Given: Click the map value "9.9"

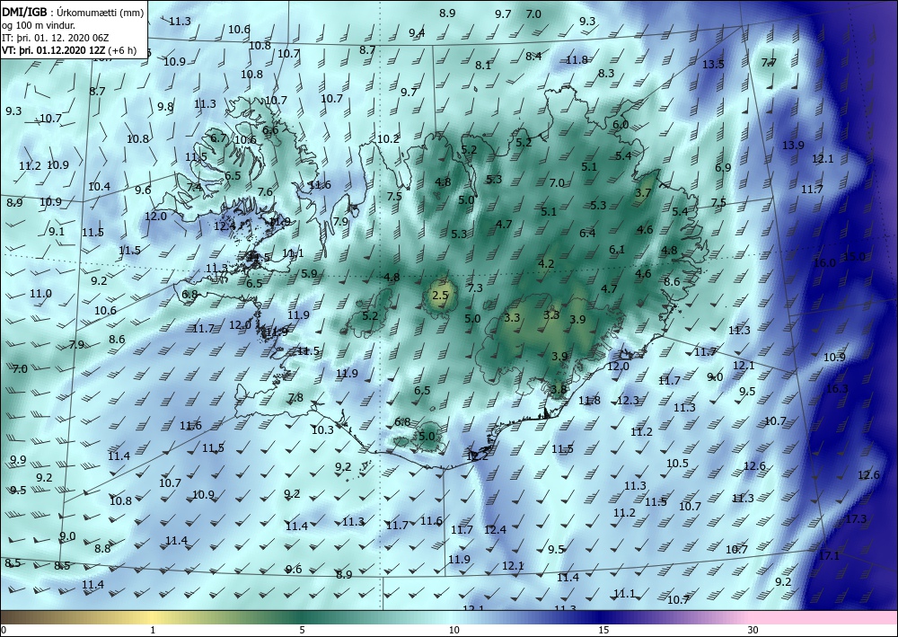Looking at the screenshot, I should pos(18,459).
